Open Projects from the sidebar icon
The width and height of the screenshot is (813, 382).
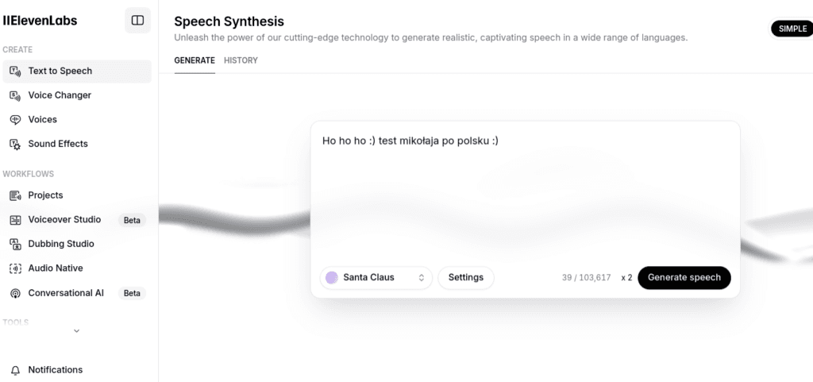(x=15, y=195)
